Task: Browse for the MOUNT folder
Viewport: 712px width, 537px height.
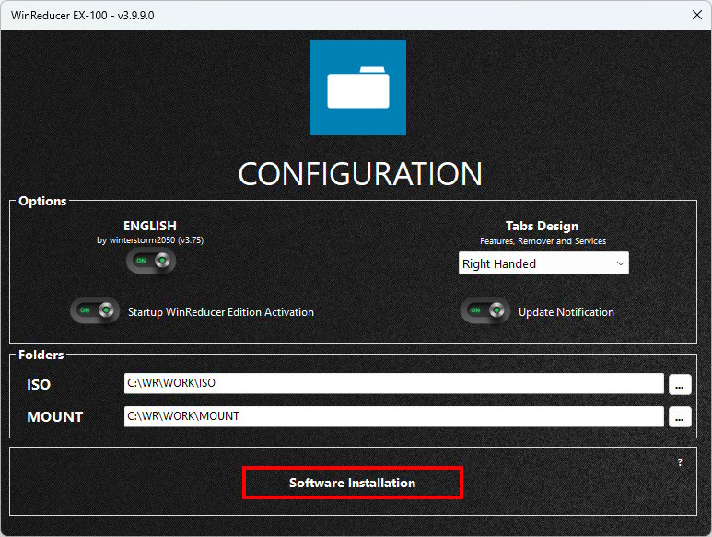Action: tap(680, 417)
